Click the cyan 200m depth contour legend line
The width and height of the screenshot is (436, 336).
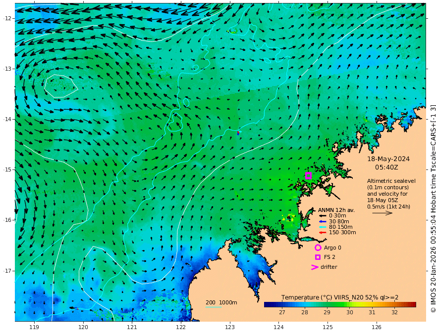(213, 307)
